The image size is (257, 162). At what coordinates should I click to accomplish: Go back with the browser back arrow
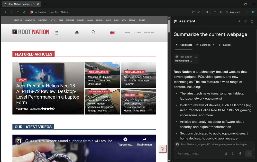[x=6, y=12]
